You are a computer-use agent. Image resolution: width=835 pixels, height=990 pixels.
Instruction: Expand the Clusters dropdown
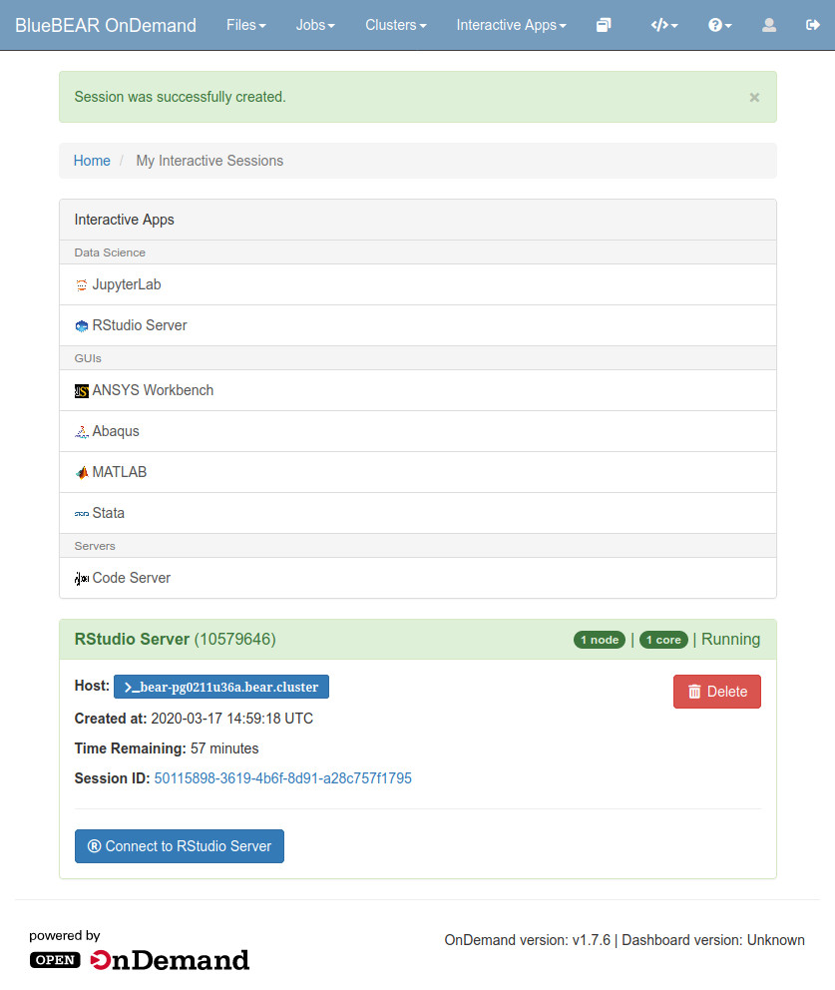click(396, 25)
